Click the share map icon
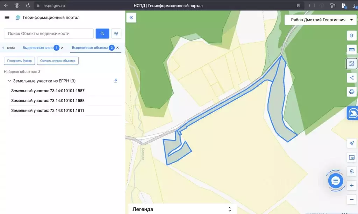 [351, 78]
